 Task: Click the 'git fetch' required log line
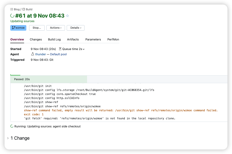tap(100, 118)
